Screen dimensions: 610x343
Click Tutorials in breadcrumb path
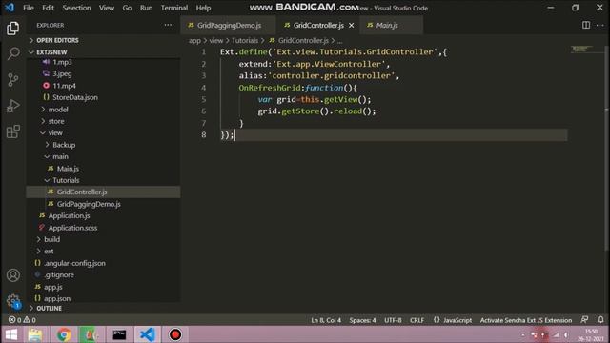pos(245,40)
